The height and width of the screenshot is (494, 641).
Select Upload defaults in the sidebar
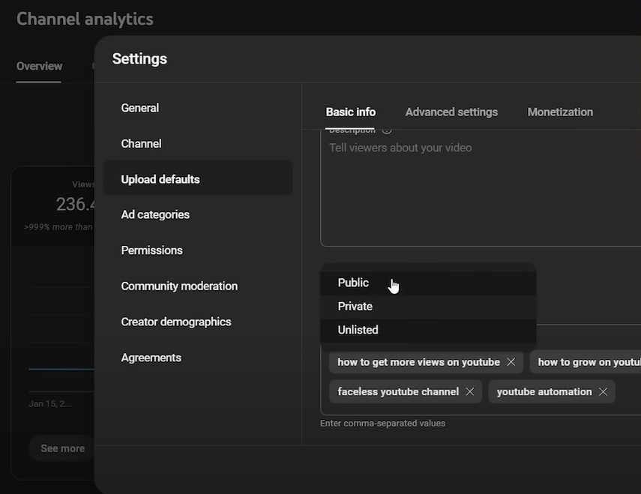click(160, 179)
